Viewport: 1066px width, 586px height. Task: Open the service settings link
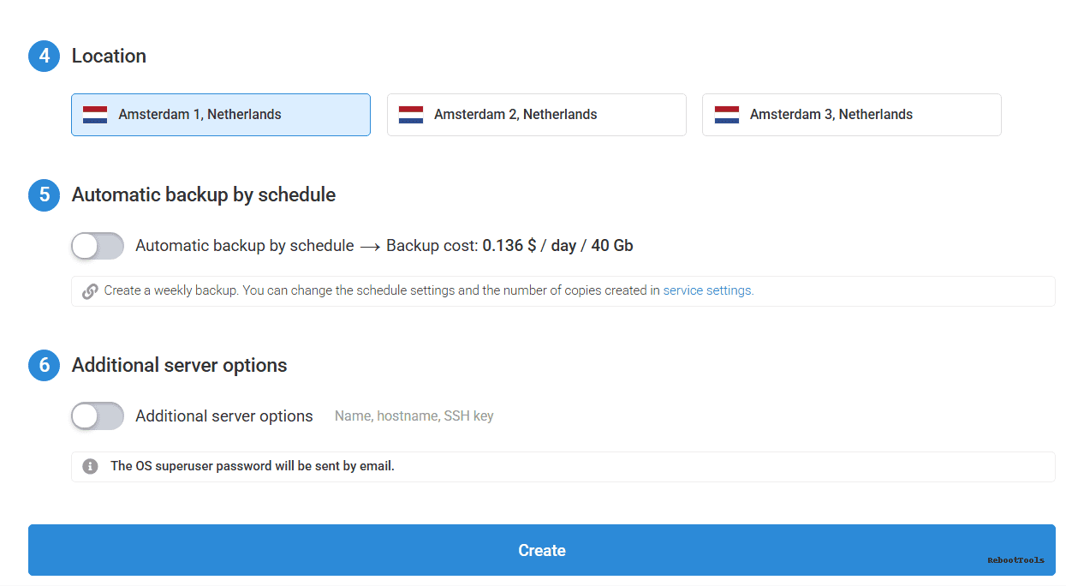[707, 290]
